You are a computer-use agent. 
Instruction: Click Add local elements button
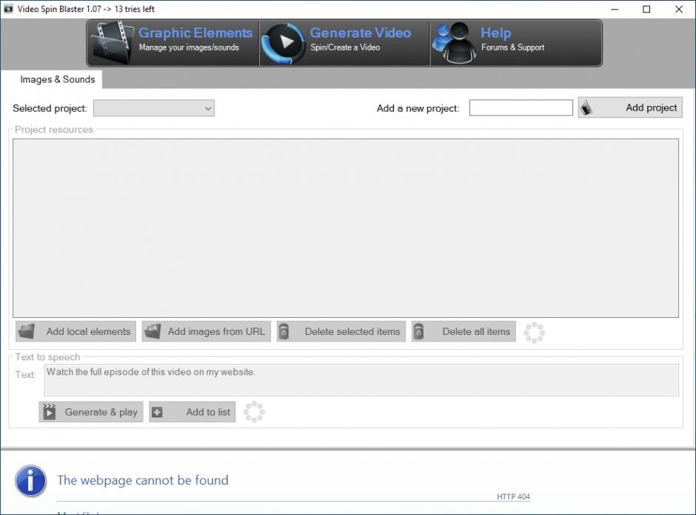click(x=76, y=331)
